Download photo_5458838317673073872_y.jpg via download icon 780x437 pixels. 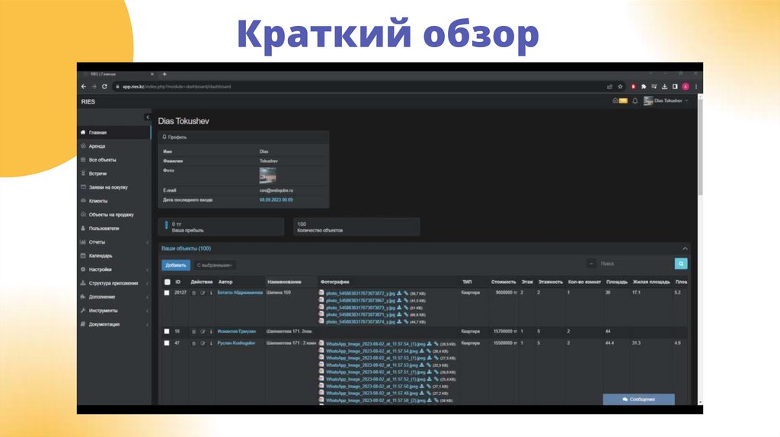click(399, 293)
